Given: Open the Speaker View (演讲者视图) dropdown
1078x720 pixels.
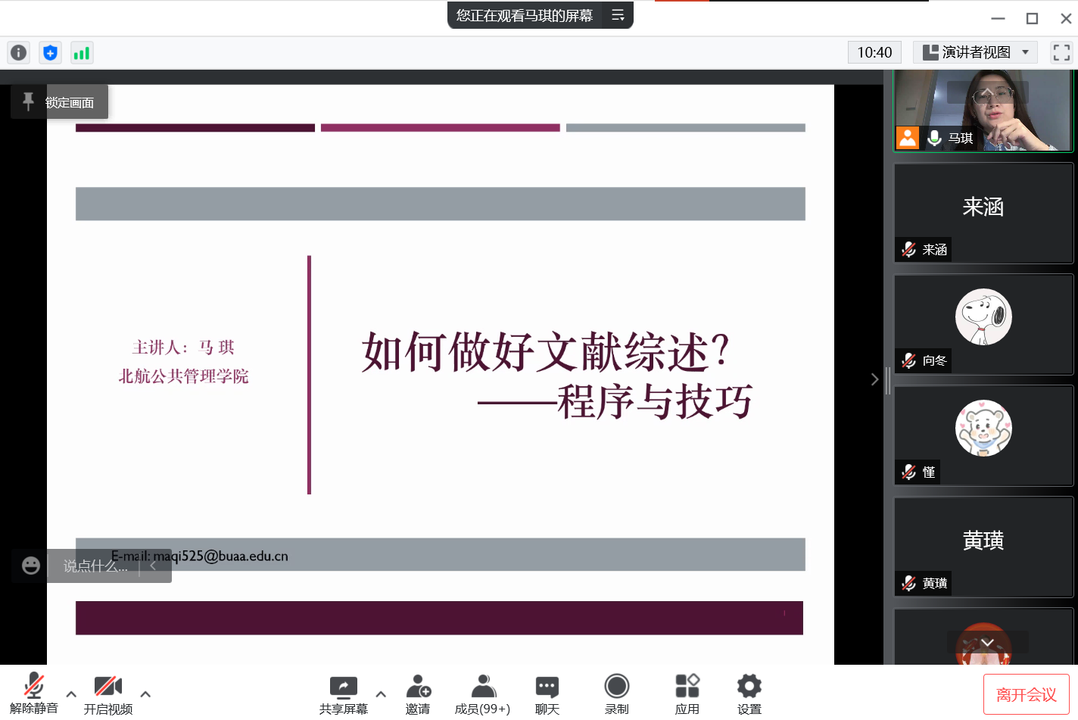Looking at the screenshot, I should click(975, 52).
